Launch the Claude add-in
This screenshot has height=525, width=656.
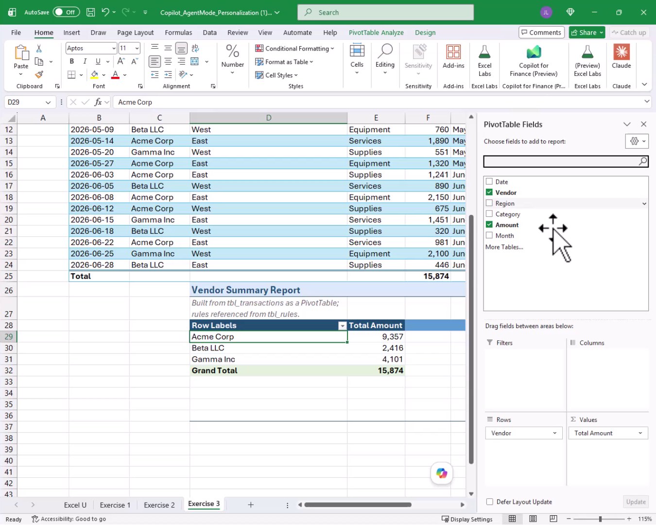tap(621, 57)
